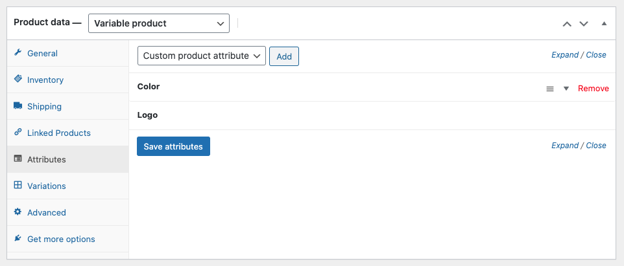Click the Attributes list icon
The height and width of the screenshot is (266, 624).
[x=18, y=159]
